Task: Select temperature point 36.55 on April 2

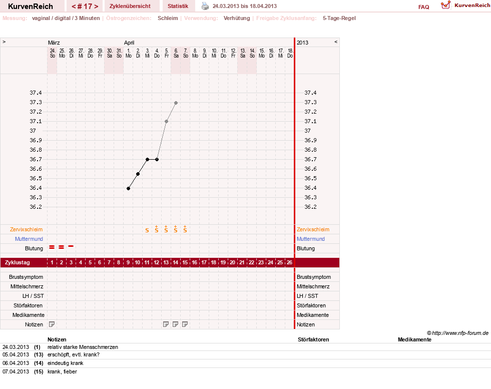Action: point(138,174)
